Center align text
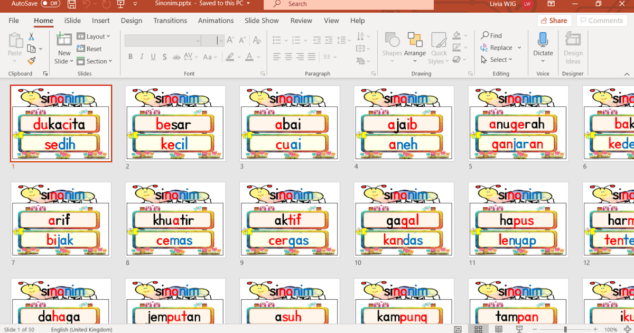This screenshot has height=333, width=634. pyautogui.click(x=288, y=57)
